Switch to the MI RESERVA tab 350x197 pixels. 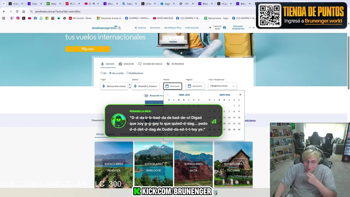pyautogui.click(x=175, y=64)
